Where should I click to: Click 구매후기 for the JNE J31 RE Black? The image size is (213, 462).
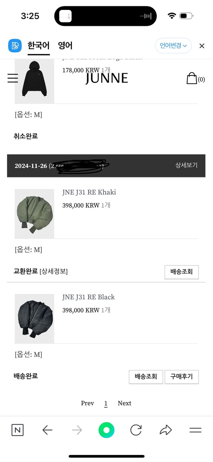(x=182, y=377)
